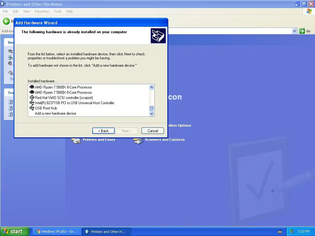
Task: Click third icon in See Also panel
Action: [10, 63]
